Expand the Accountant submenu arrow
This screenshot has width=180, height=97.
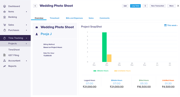pos(26,61)
